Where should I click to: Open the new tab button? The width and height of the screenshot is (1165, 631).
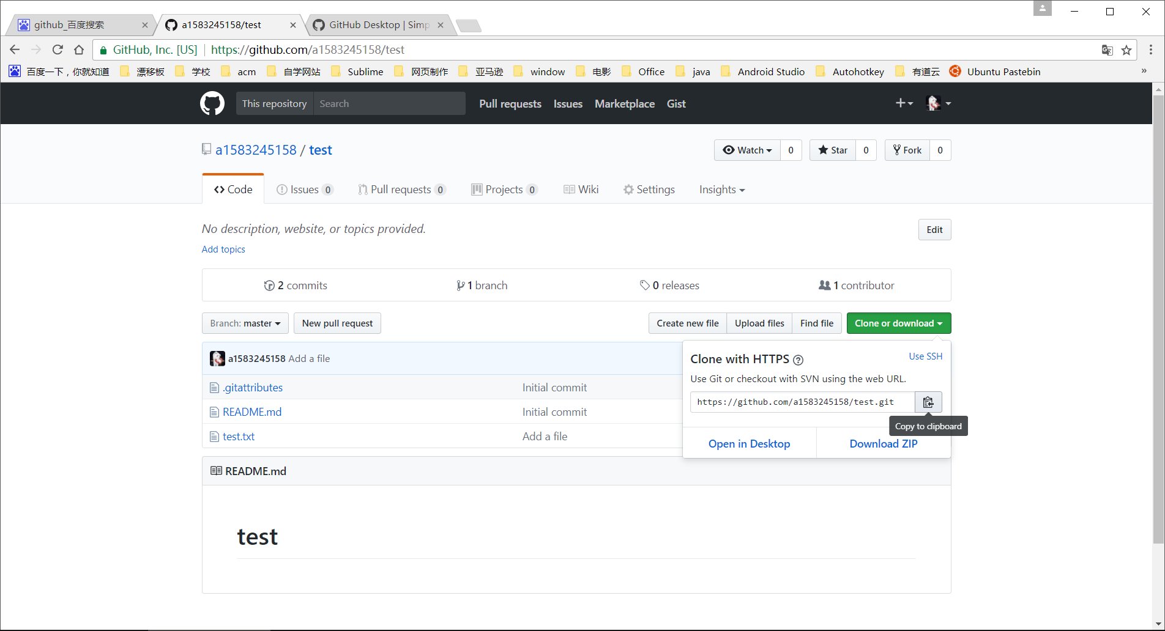469,26
